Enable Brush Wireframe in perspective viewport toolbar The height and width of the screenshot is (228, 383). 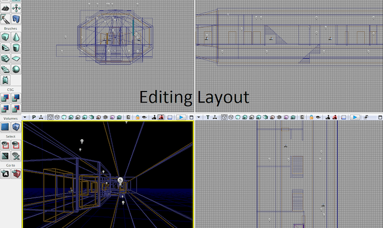[50, 117]
